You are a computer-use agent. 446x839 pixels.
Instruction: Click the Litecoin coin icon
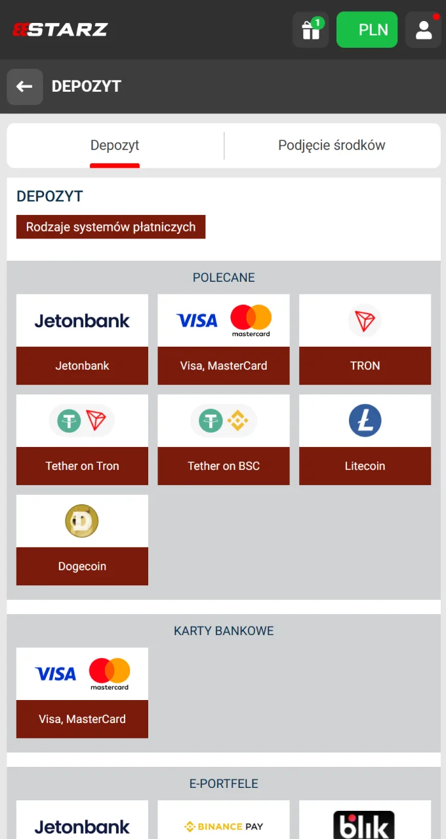pos(365,420)
